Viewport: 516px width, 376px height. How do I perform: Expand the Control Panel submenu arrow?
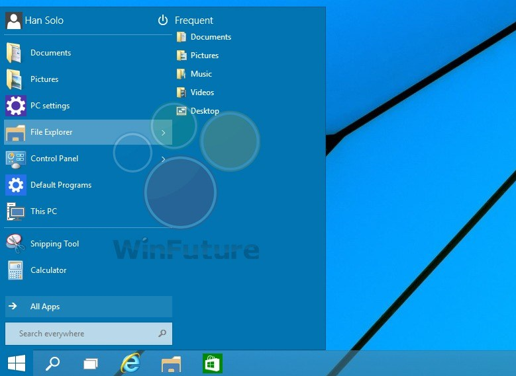coord(163,159)
